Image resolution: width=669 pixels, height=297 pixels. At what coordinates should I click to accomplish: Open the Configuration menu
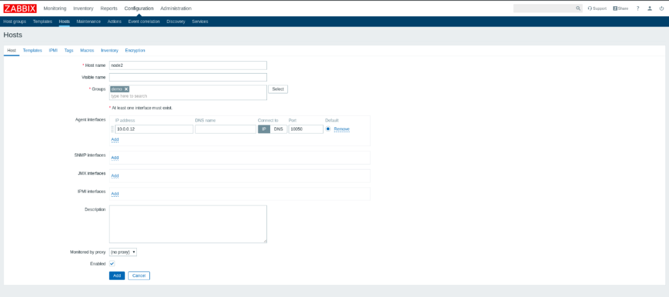139,9
